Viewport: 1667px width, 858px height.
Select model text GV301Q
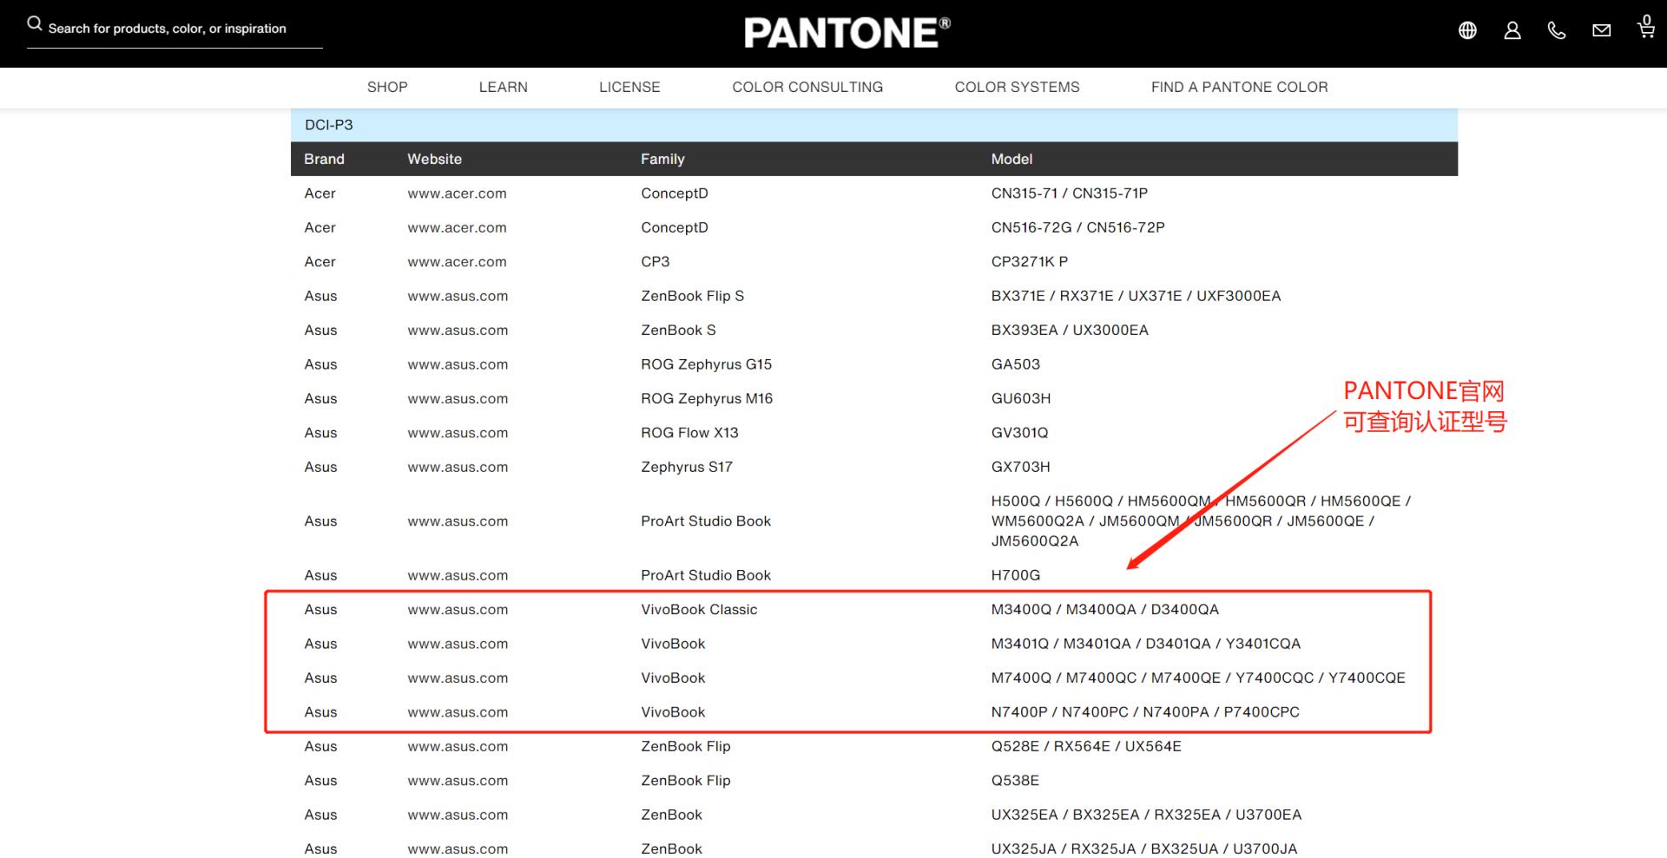tap(1020, 433)
